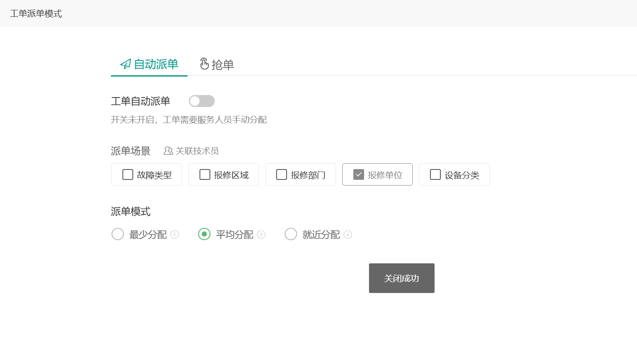Open the 抢单 tab
This screenshot has width=637, height=337.
(x=217, y=64)
